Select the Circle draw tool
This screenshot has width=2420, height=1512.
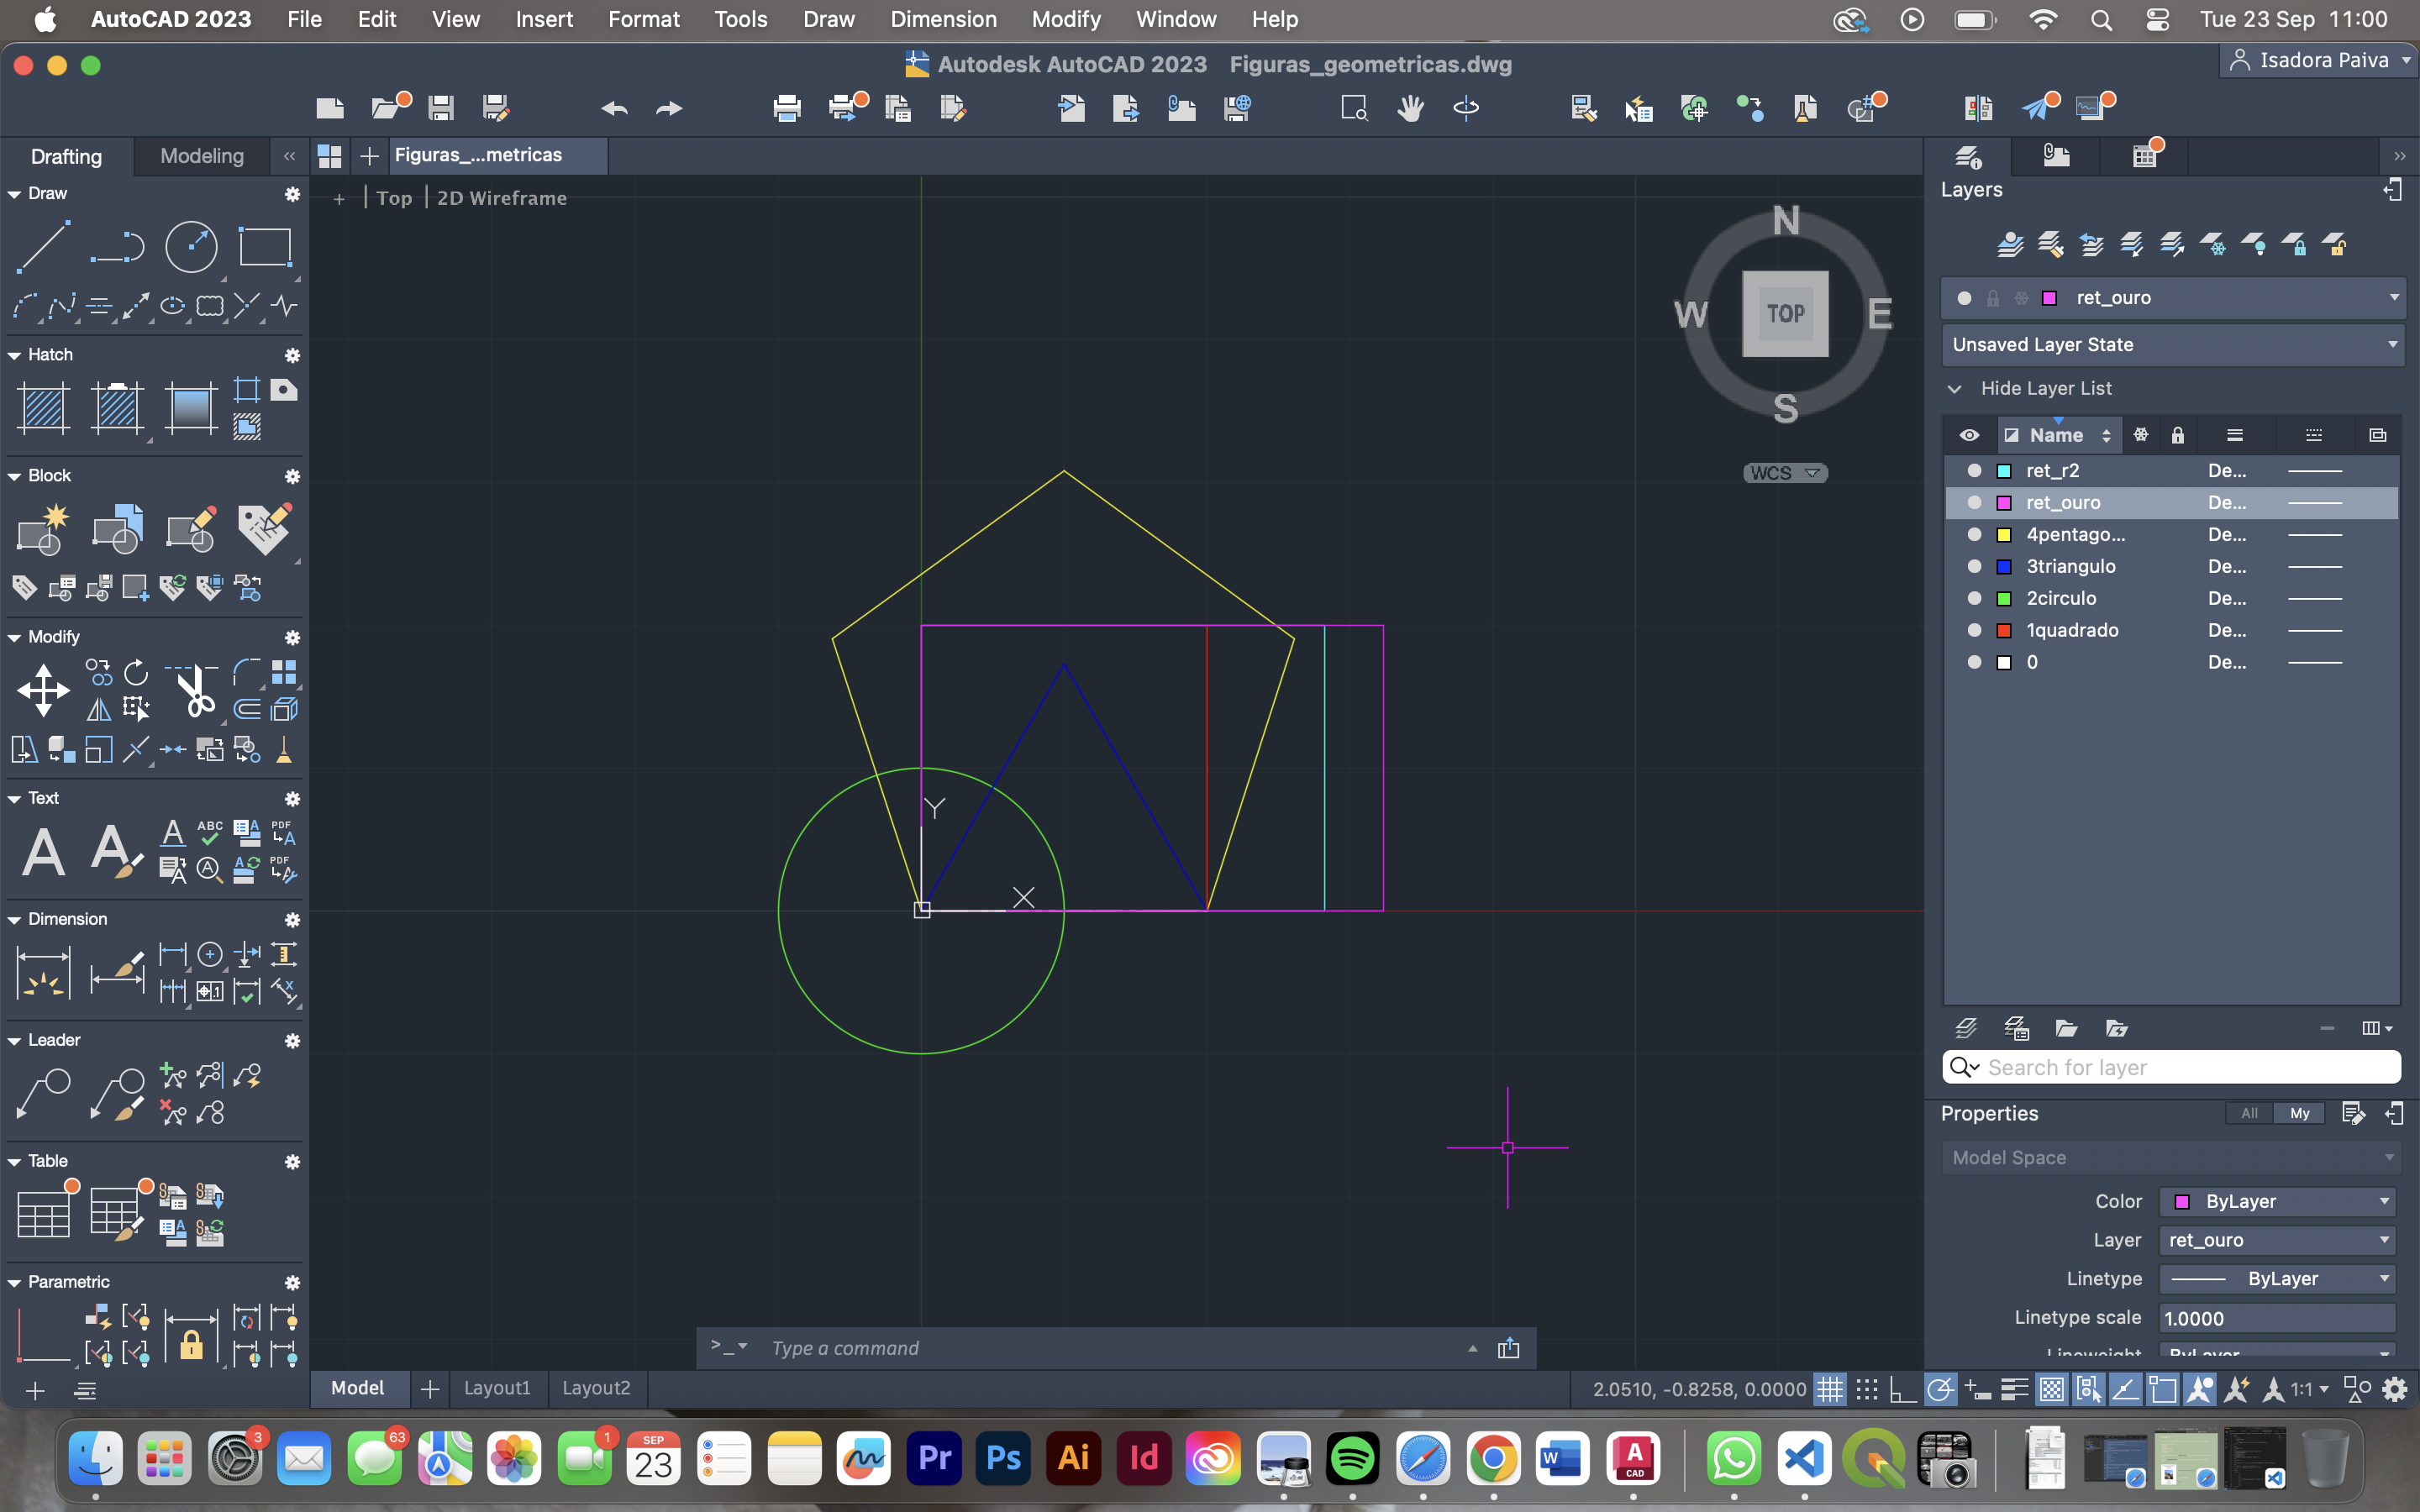(191, 247)
